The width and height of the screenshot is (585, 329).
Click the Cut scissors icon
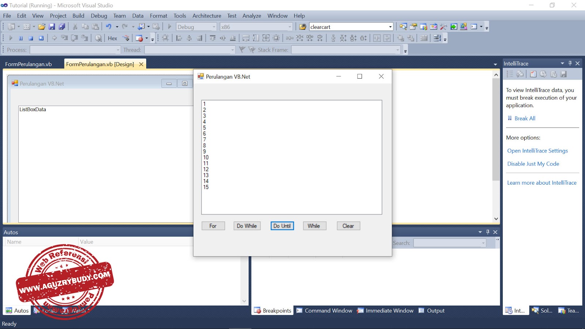75,27
